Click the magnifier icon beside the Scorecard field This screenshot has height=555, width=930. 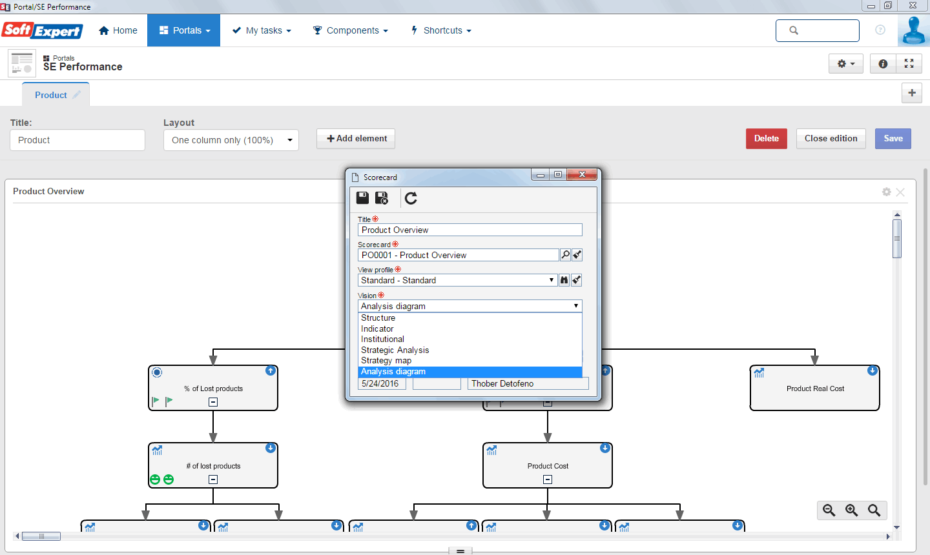(565, 255)
